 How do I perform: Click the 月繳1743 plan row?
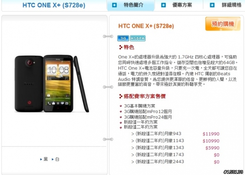175,155
